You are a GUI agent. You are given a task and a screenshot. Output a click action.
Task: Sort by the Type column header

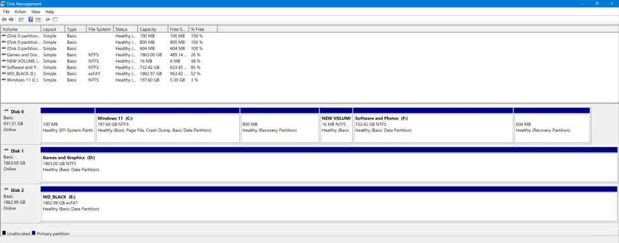(x=76, y=29)
